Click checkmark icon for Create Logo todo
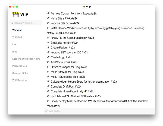The image size is (163, 126). click(x=48, y=57)
